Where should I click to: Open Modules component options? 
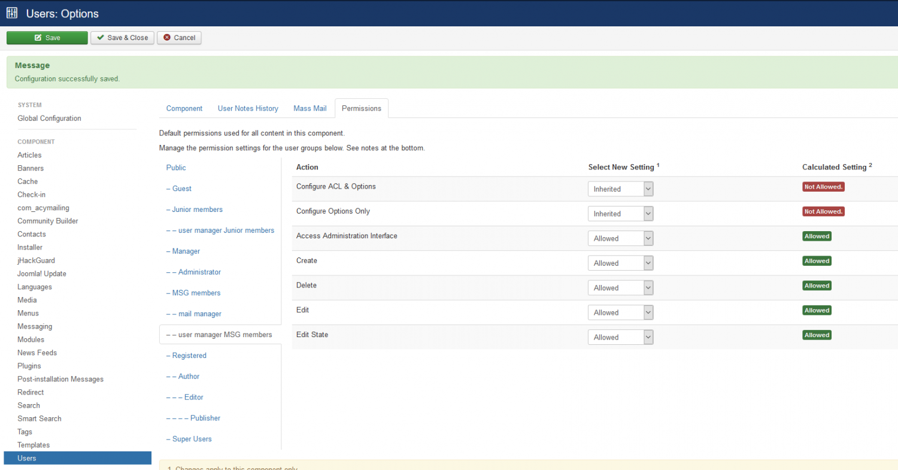31,339
